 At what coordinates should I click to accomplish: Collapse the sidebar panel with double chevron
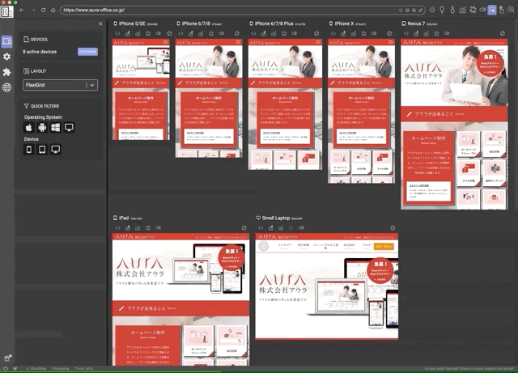[100, 24]
